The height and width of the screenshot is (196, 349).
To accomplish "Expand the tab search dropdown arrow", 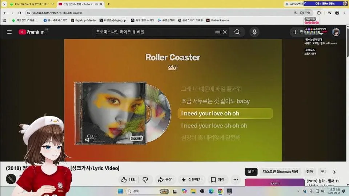I will [x=4, y=4].
